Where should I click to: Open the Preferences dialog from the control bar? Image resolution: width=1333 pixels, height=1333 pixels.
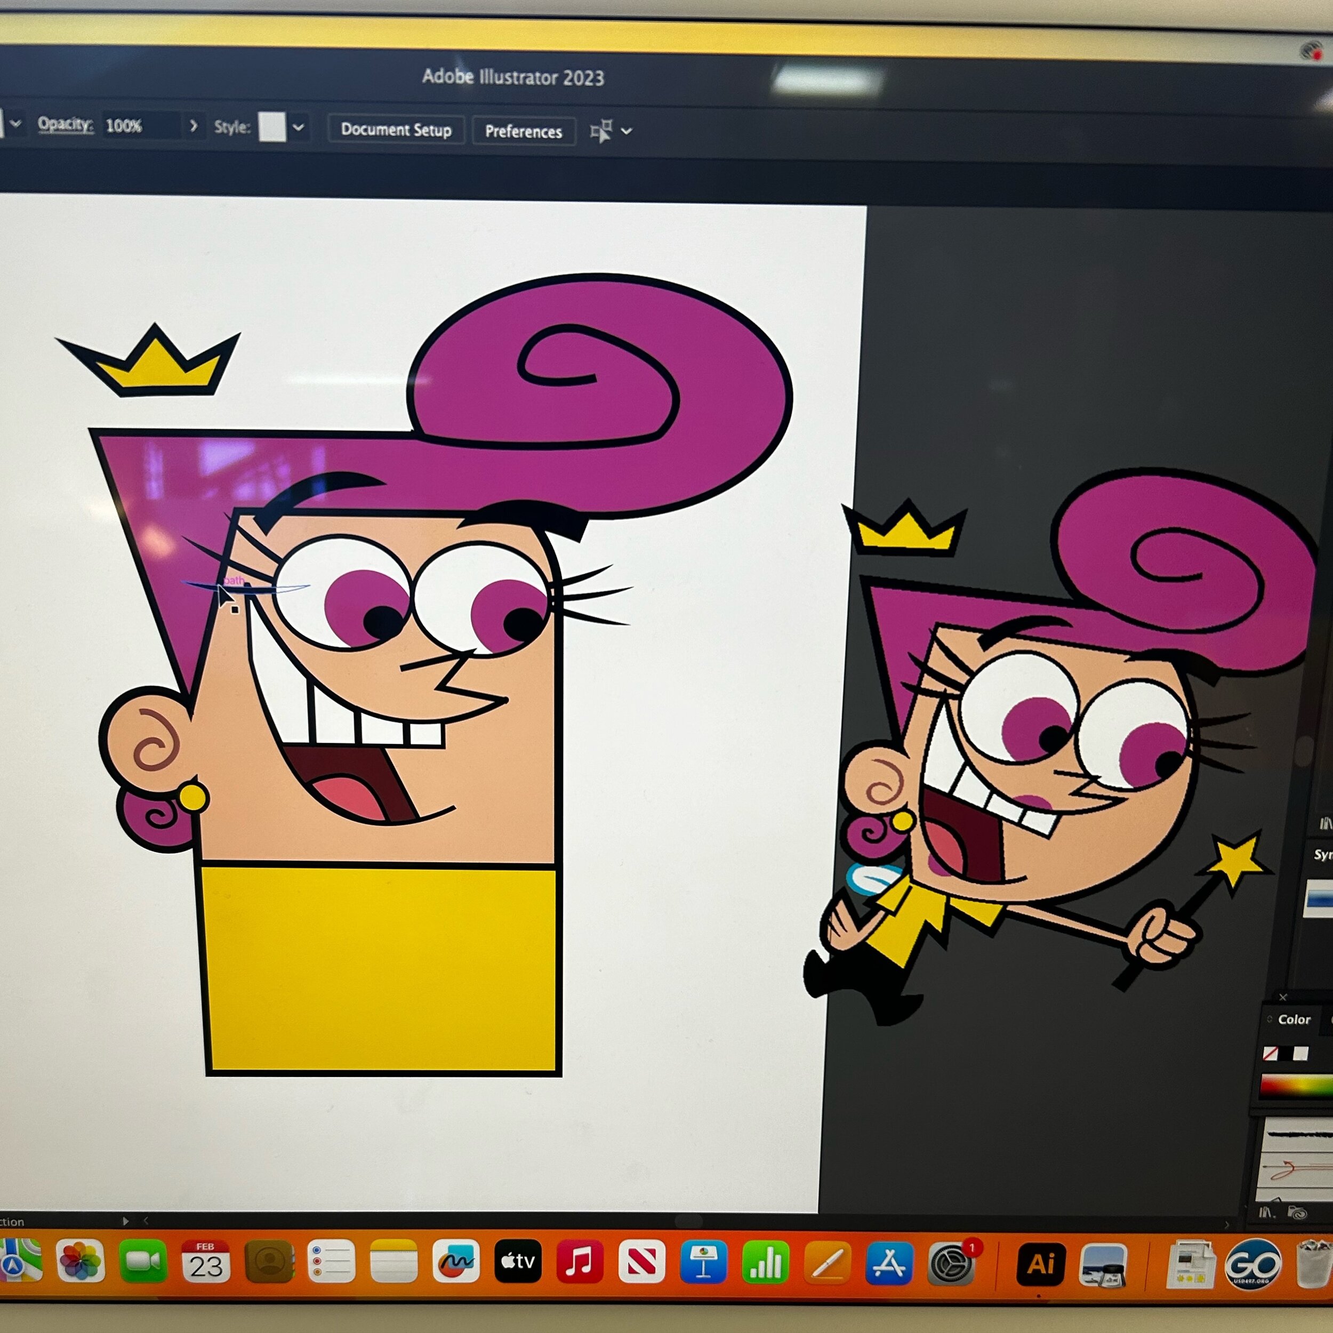[524, 131]
